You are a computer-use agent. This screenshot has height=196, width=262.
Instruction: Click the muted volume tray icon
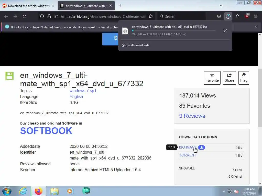[x=236, y=191]
